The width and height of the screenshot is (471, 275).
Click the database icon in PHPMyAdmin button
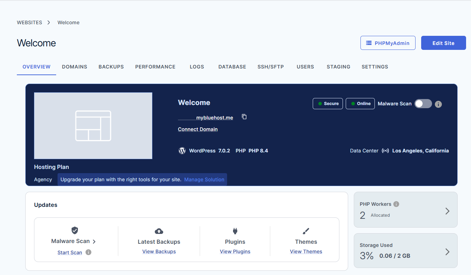[369, 43]
